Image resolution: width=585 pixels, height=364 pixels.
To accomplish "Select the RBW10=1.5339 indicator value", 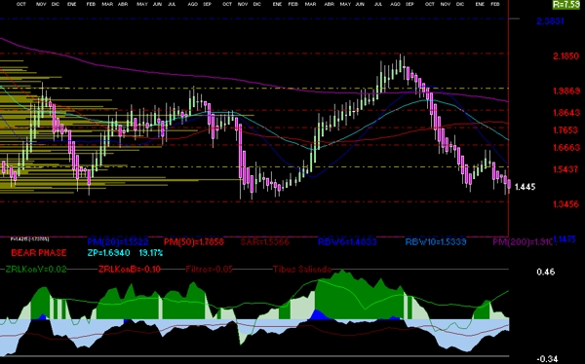I will click(436, 242).
